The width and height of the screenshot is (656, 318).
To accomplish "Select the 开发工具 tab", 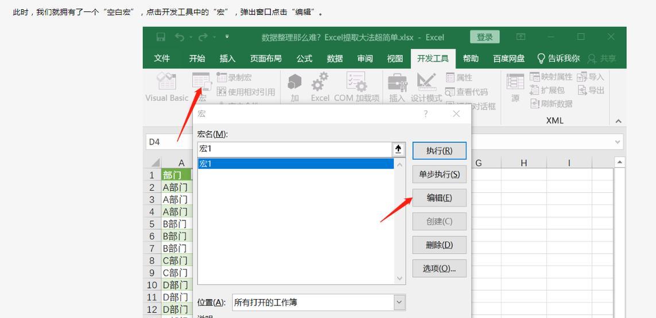I will 433,58.
